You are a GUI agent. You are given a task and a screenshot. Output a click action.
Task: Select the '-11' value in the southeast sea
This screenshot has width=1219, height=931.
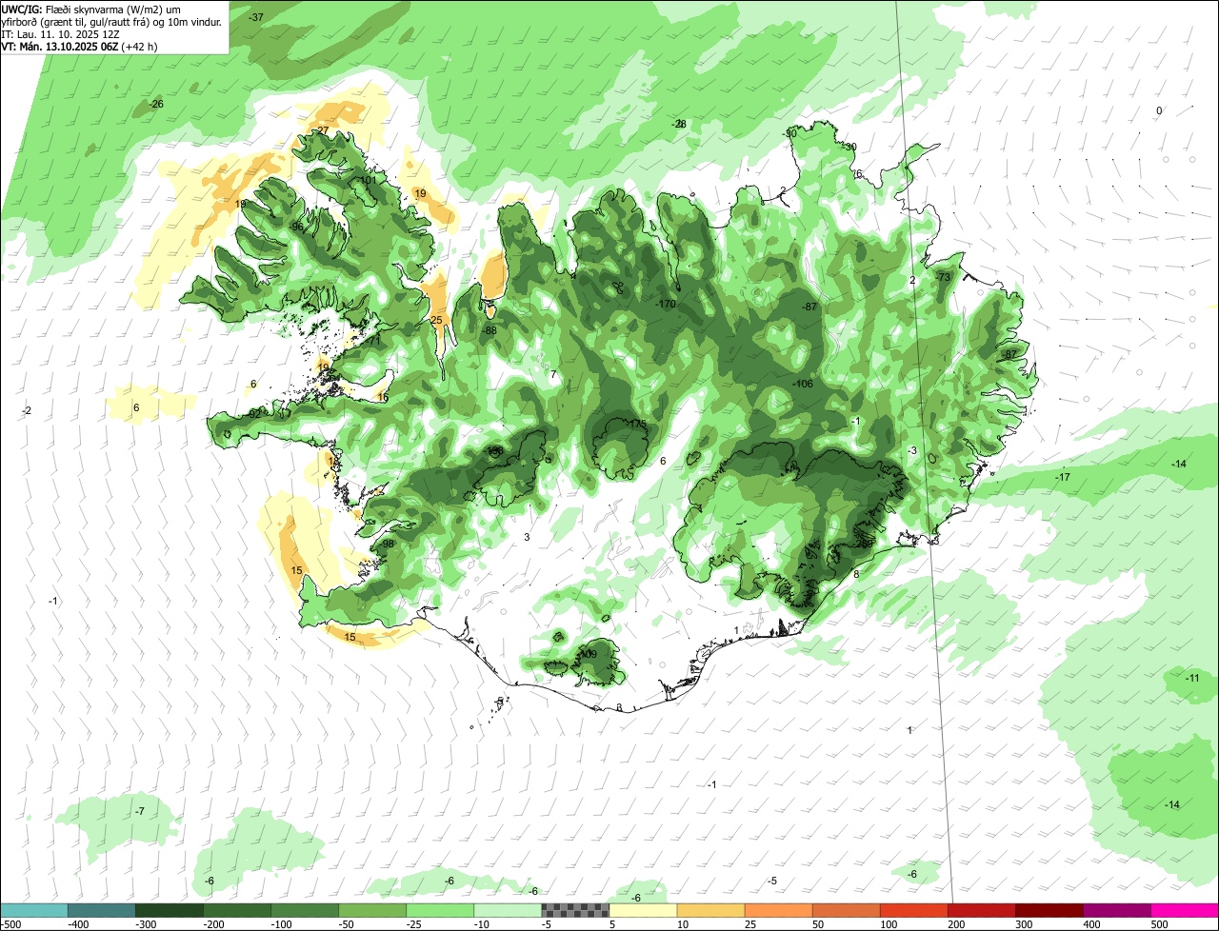1192,678
